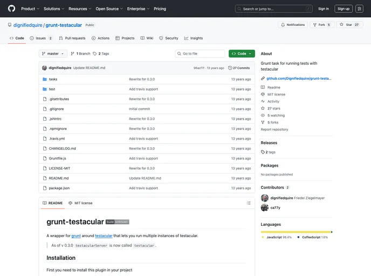Expand the Resources menu
Screen dimensions: 371x276
[x=80, y=9]
